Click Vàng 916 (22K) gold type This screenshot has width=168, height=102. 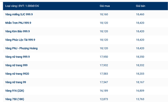pyautogui.click(x=15, y=91)
